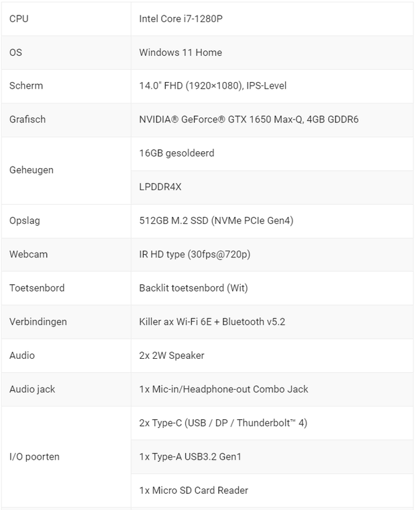Click the CPU value Intel Core i7-1280P
Image resolution: width=416 pixels, height=510 pixels.
point(180,18)
